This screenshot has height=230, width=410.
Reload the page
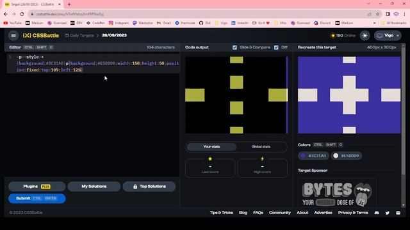coord(22,14)
